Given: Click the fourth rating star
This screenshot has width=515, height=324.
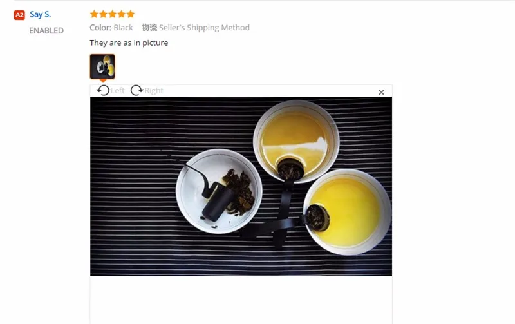Looking at the screenshot, I should (122, 14).
